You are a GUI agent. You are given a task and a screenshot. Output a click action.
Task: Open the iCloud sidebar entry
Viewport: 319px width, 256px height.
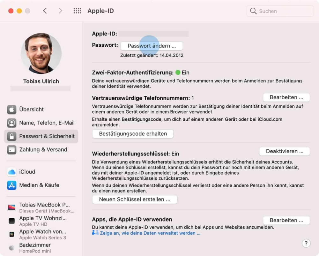[41, 172]
